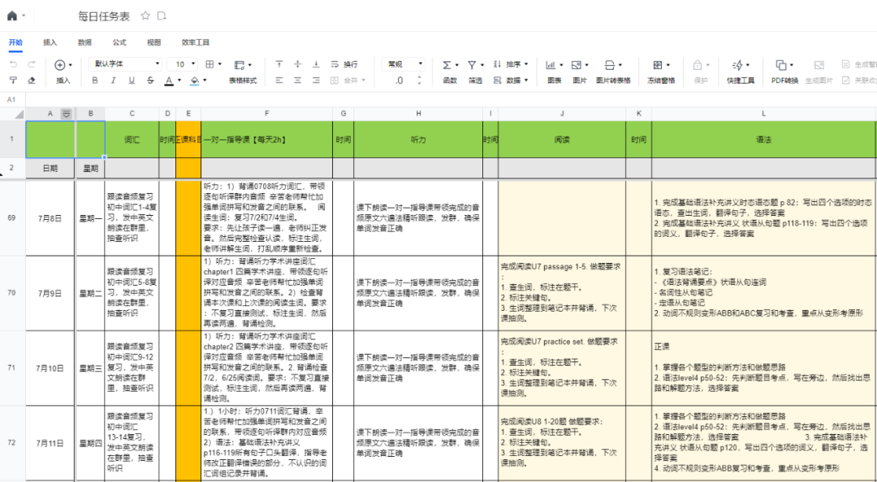Image resolution: width=877 pixels, height=482 pixels.
Task: Toggle italic formatting
Action: tap(113, 80)
